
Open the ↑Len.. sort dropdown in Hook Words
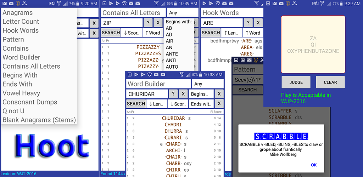click(231, 33)
